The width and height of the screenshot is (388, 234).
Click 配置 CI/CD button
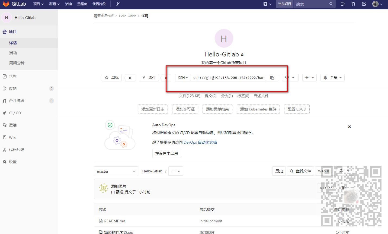pyautogui.click(x=297, y=109)
